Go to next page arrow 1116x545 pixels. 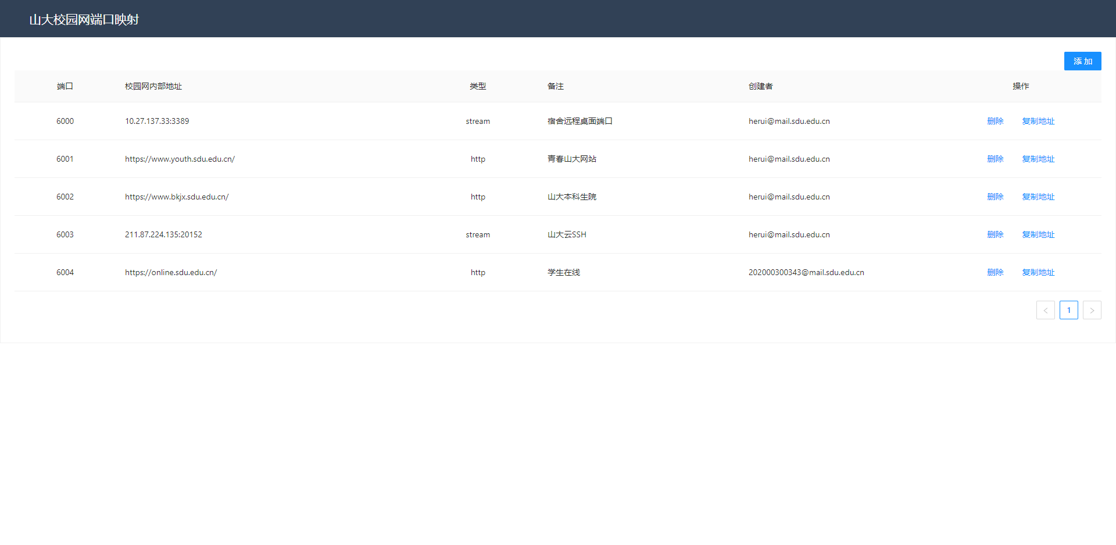(1092, 310)
